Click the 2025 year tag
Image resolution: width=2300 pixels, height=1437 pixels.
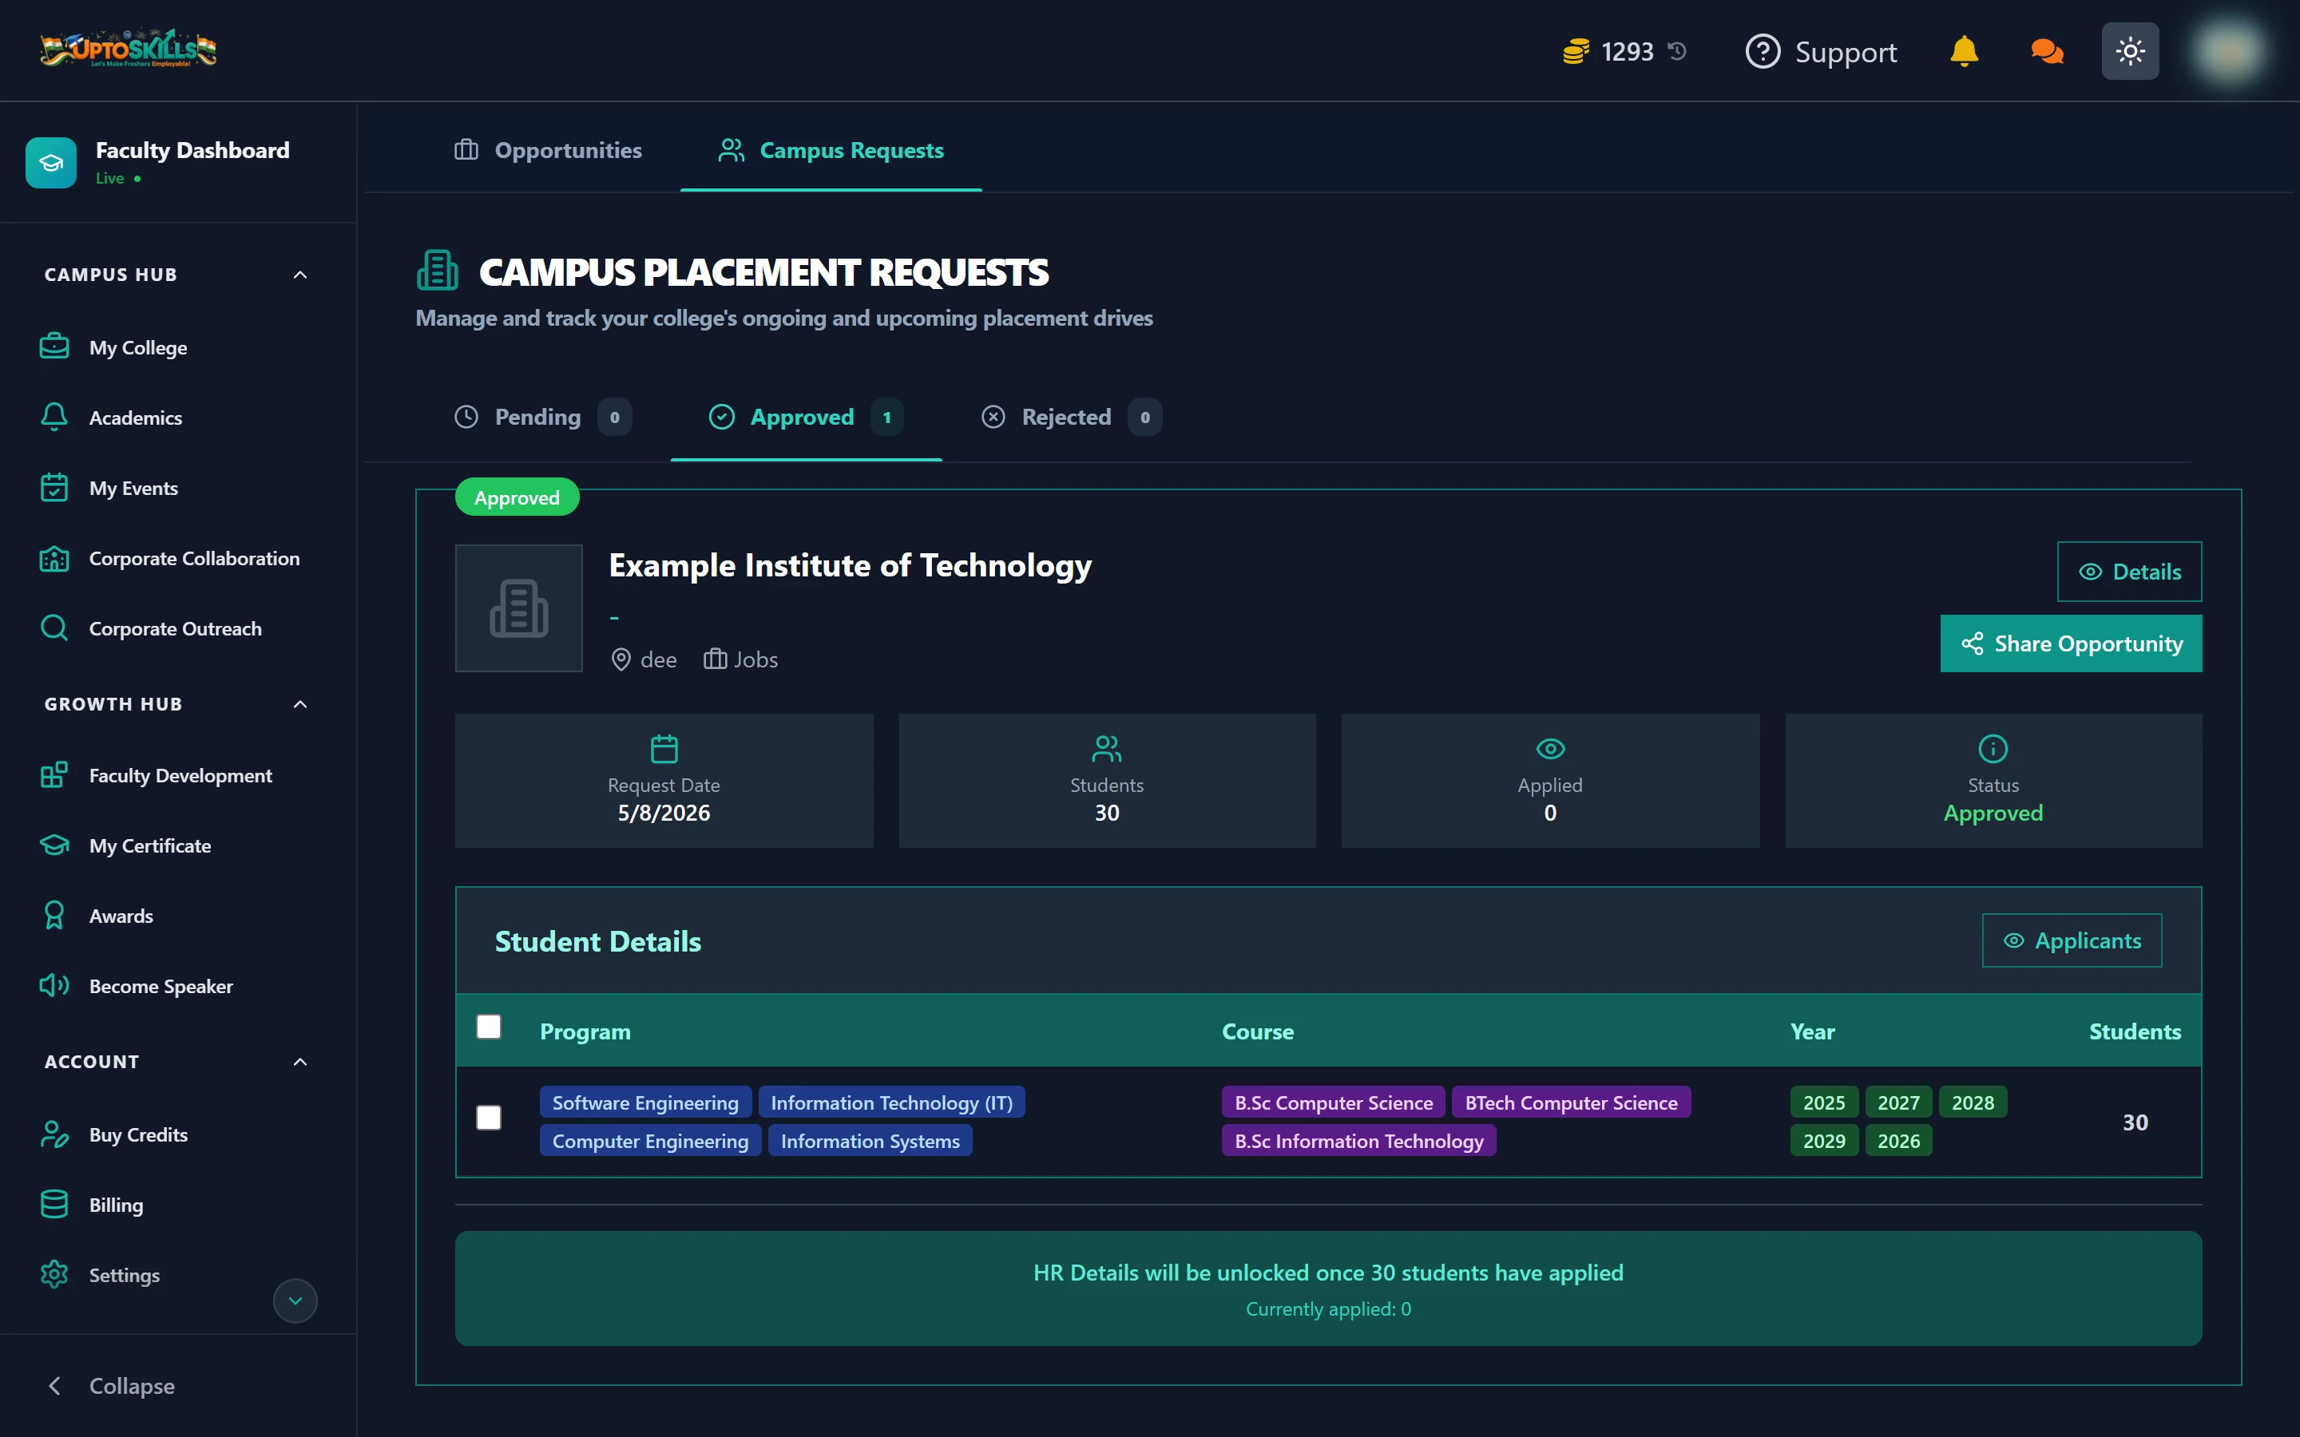[x=1824, y=1102]
